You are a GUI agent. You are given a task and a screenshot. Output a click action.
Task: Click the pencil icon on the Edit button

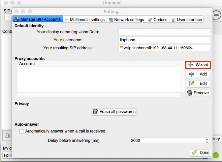(192, 84)
